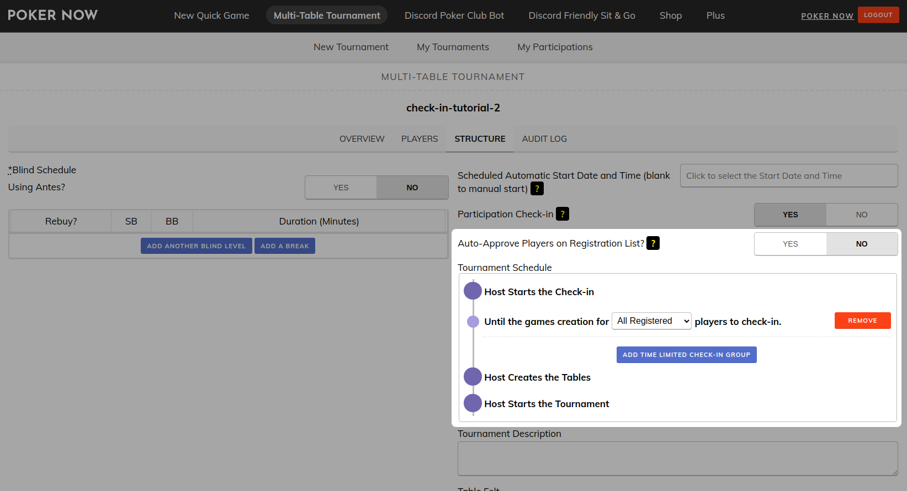
Task: Click Host Creates the Tables step
Action: (537, 377)
